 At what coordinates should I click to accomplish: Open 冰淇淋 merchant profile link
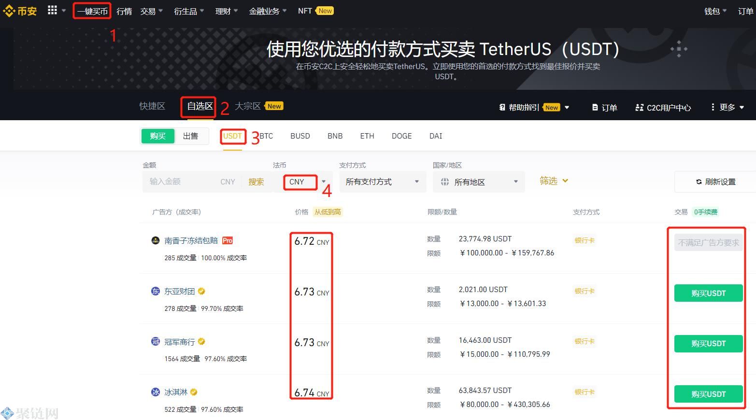click(x=176, y=392)
